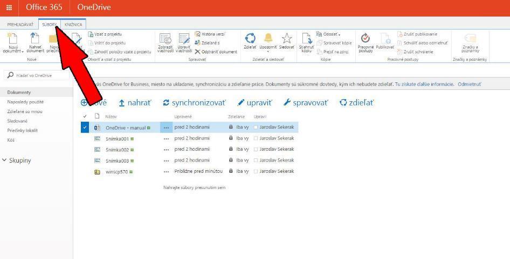Viewport: 510px width, 259px height.
Task: Click the spravovať button above the list
Action: 306,103
